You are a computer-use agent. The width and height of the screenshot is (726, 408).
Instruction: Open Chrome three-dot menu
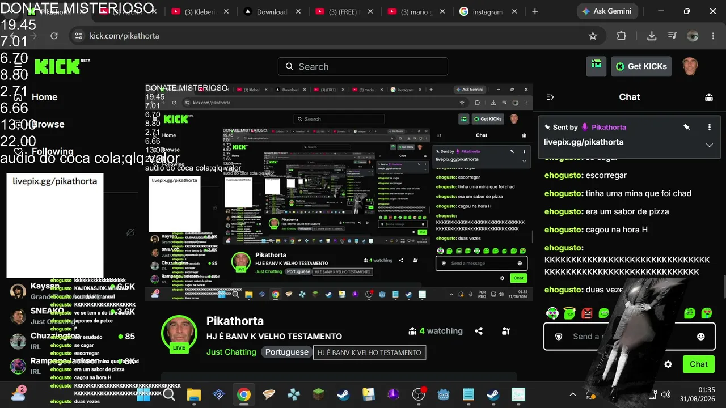[714, 36]
